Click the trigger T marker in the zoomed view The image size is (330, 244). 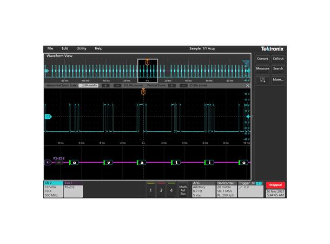[x=143, y=92]
